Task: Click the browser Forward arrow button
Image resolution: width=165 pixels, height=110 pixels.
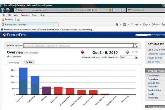Action: (x=8, y=10)
